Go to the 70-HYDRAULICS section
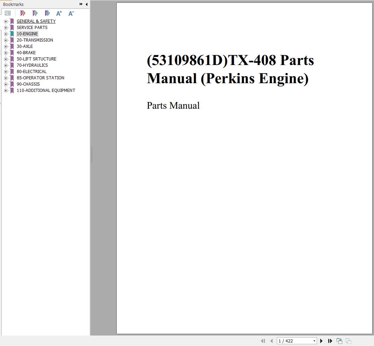374x346 pixels. point(32,65)
